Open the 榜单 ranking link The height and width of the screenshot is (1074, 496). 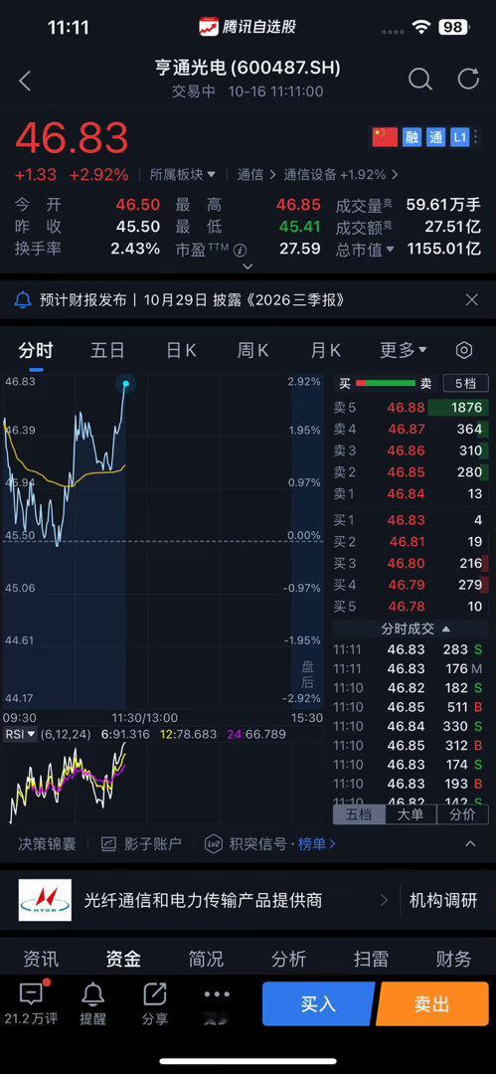pos(316,844)
